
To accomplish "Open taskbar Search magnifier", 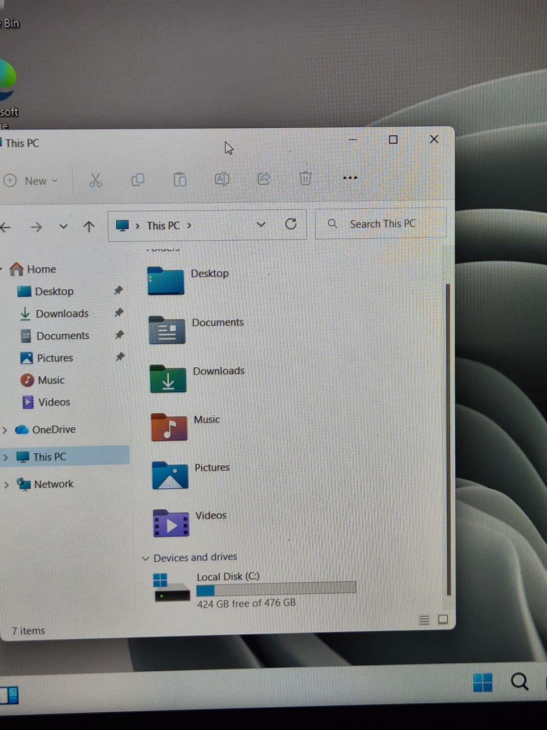I will tap(519, 681).
